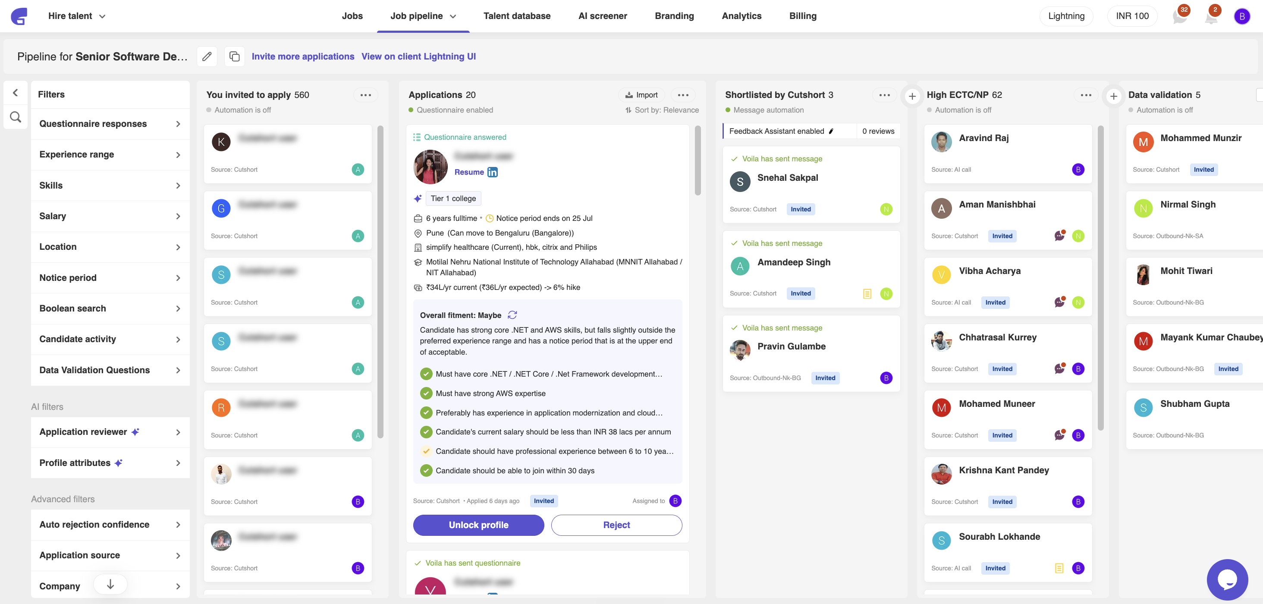
Task: Open the Job pipeline tab
Action: [423, 16]
